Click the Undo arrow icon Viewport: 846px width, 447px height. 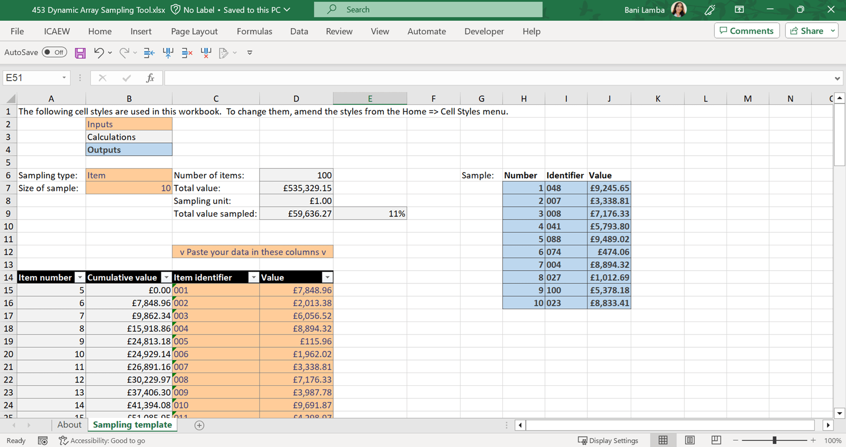[98, 52]
